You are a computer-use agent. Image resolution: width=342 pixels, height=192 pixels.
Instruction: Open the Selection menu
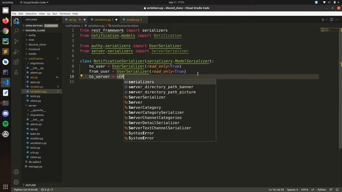tap(31, 13)
